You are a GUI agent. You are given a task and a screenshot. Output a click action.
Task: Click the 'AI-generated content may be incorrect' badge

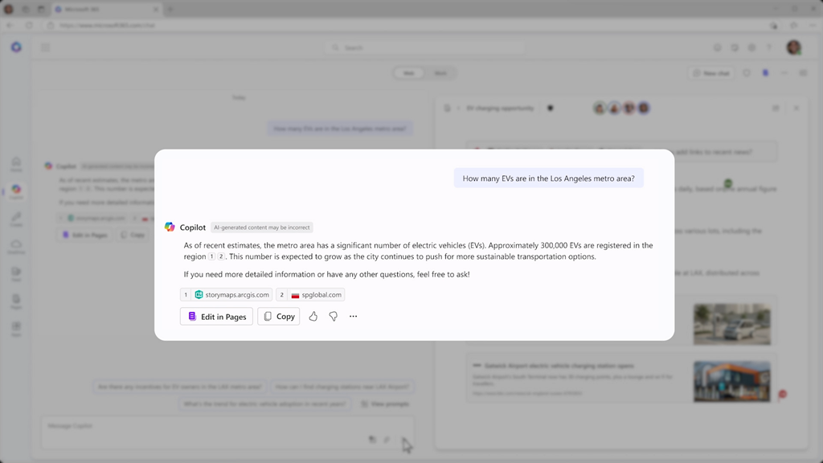click(x=261, y=227)
